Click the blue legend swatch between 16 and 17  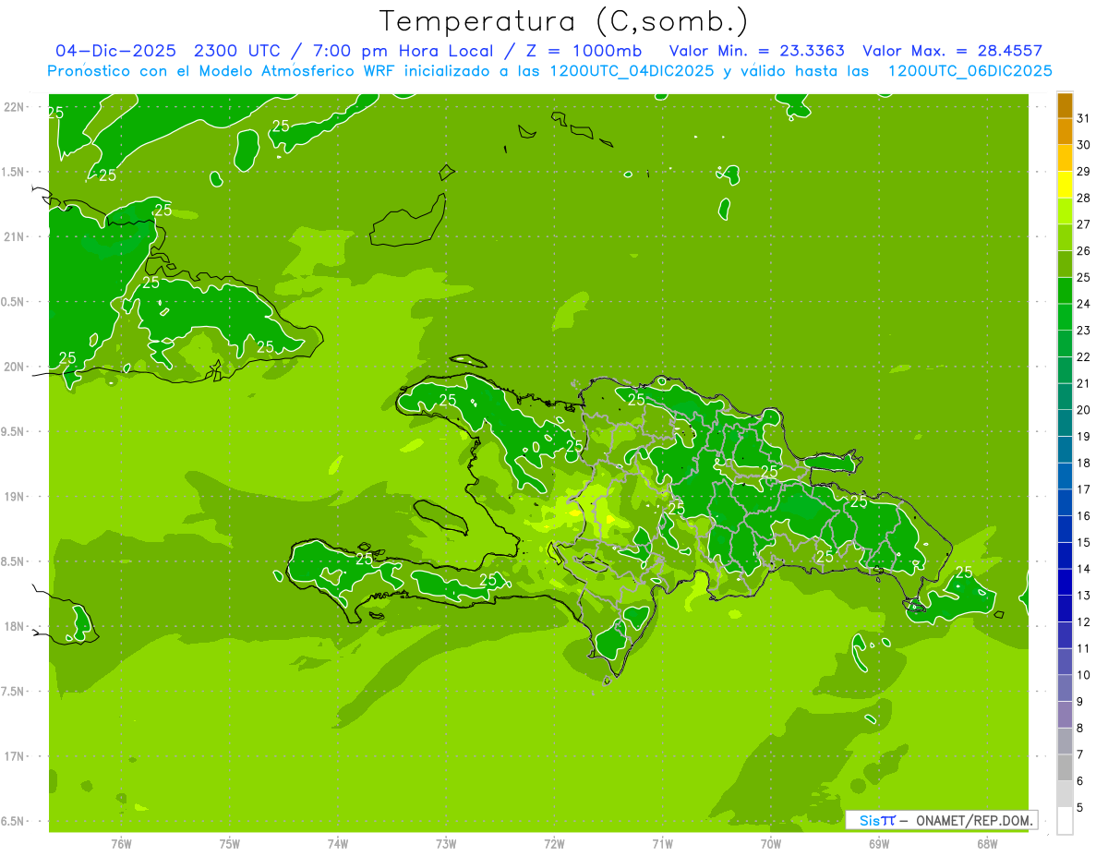point(1065,503)
